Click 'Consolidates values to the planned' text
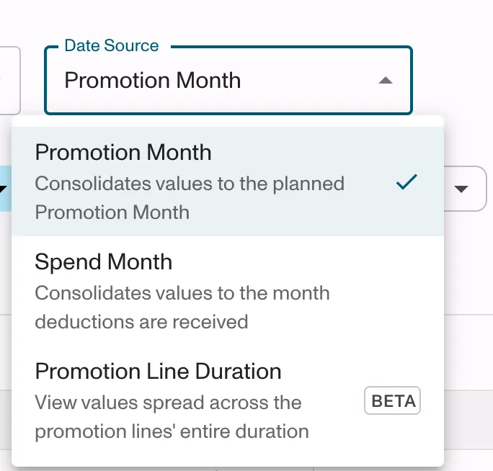Viewport: 493px width, 471px height. click(190, 184)
